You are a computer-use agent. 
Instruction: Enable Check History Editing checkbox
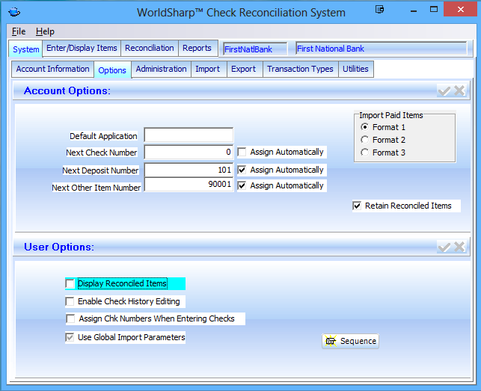click(x=70, y=301)
